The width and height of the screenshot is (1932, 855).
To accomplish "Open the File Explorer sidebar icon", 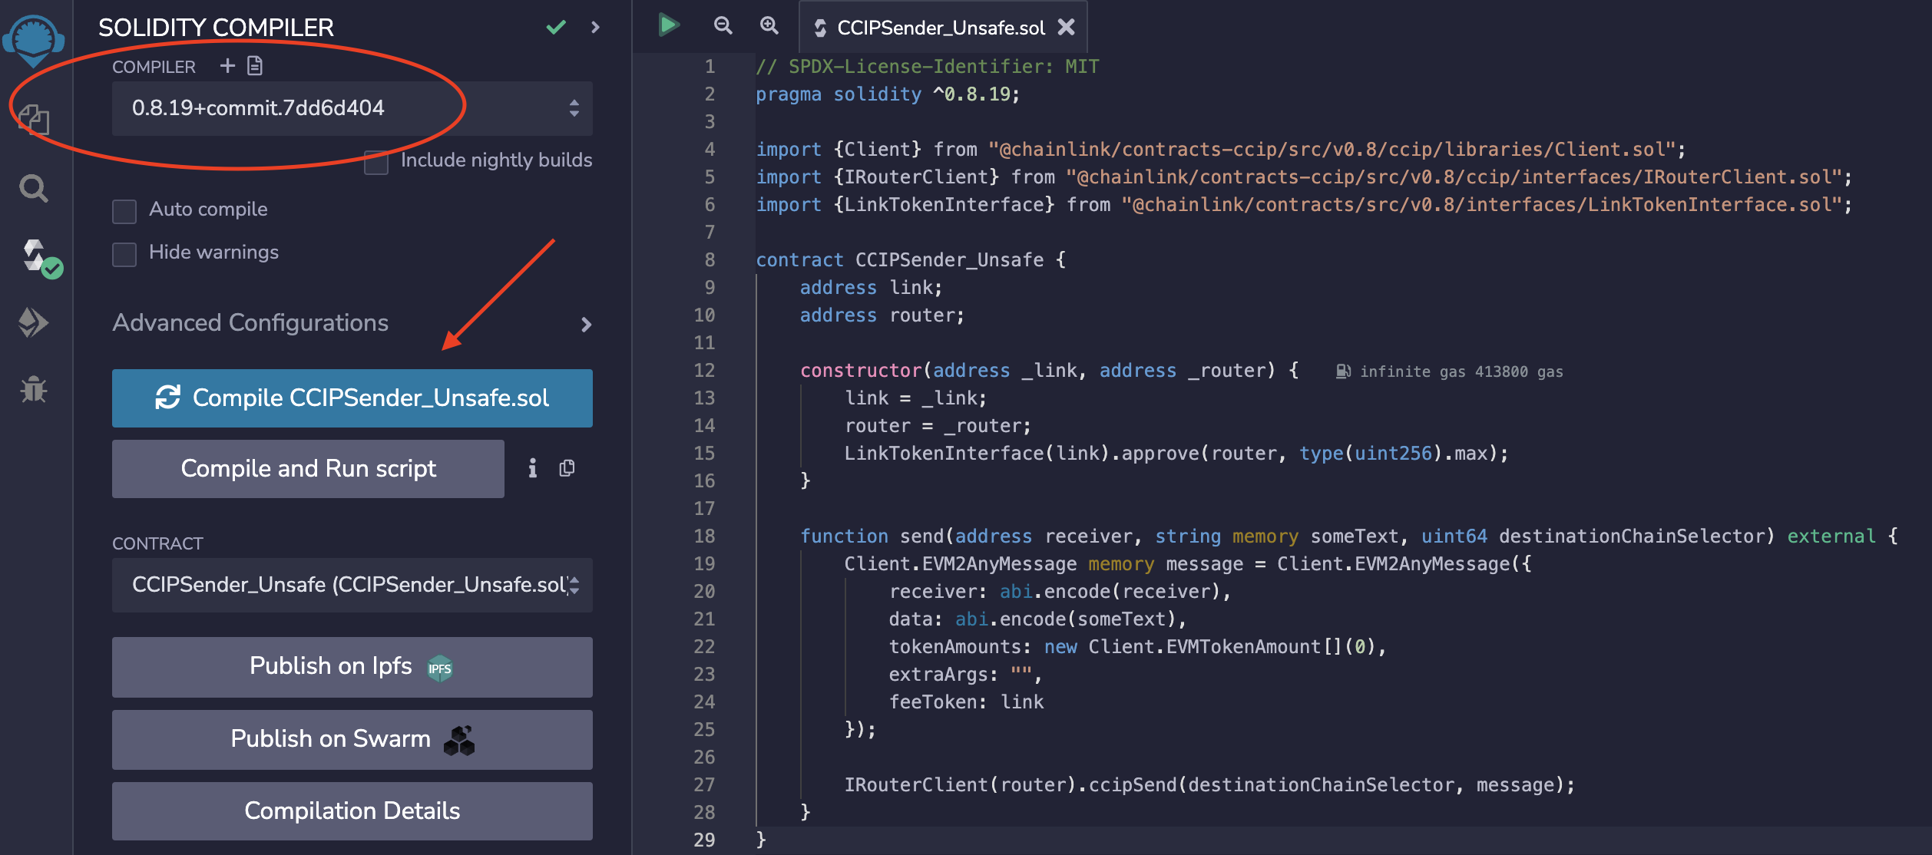I will [x=34, y=120].
